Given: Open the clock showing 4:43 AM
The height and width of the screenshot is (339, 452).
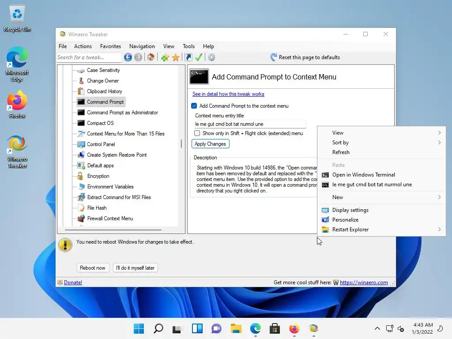Looking at the screenshot, I should click(x=422, y=328).
